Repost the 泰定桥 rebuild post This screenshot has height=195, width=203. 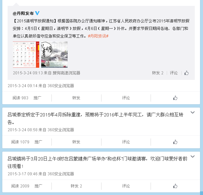click(76, 142)
